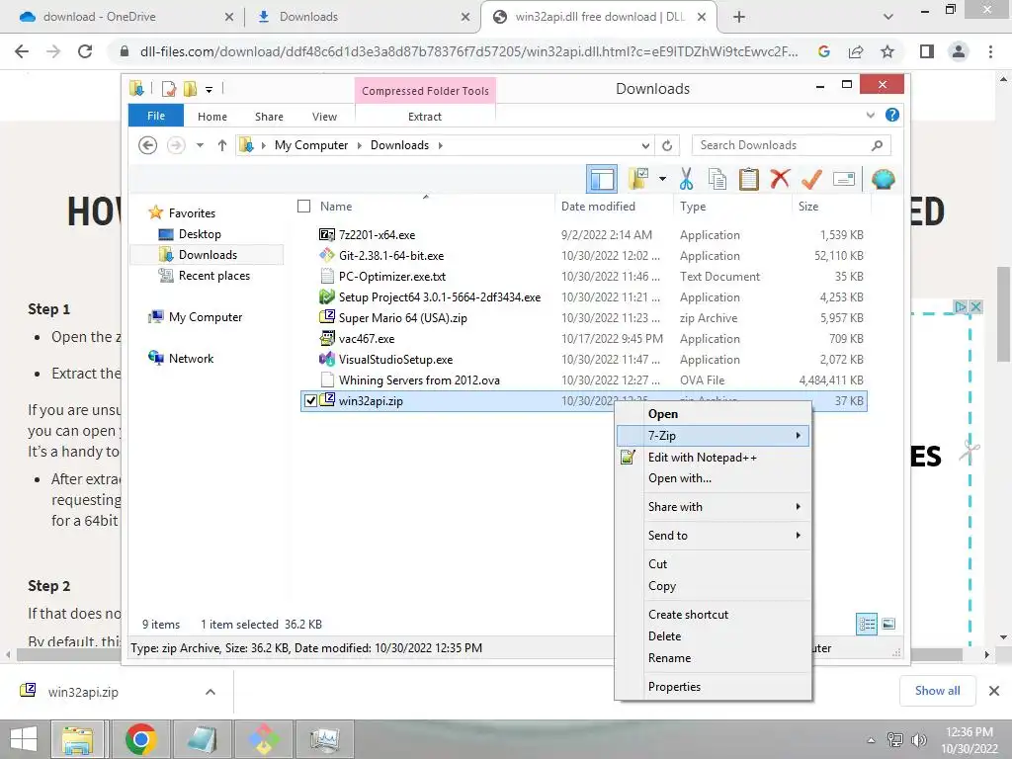Click the blue shell toolbar icon
Screen dimensions: 1012x759
(x=883, y=179)
